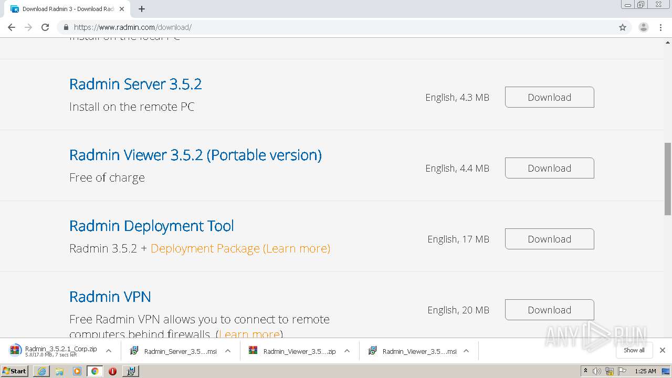Download Radmin Viewer Portable version
The height and width of the screenshot is (378, 672).
click(549, 168)
